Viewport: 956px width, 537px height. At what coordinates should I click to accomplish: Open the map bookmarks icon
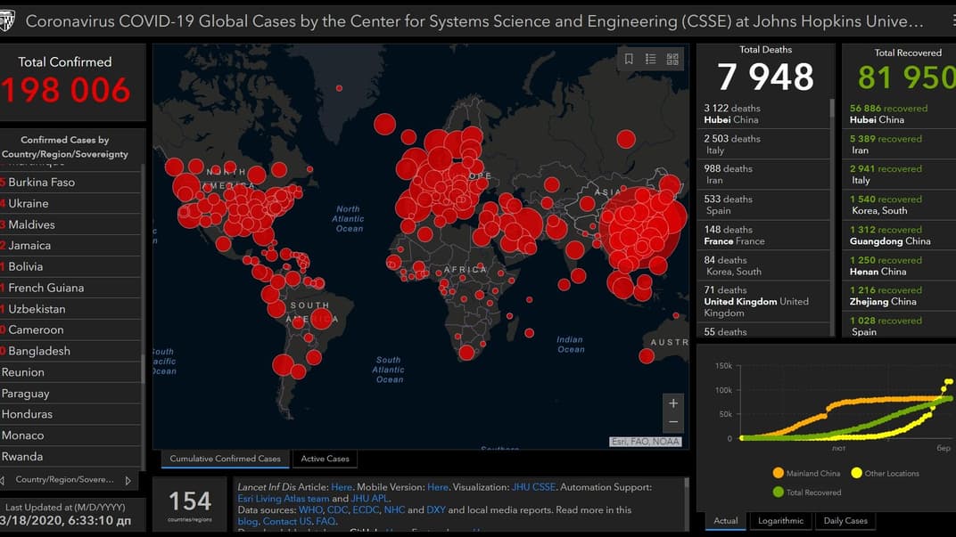tap(629, 59)
